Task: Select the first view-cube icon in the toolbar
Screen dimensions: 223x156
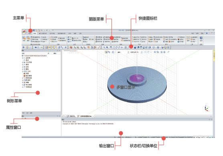Action: tap(135, 47)
